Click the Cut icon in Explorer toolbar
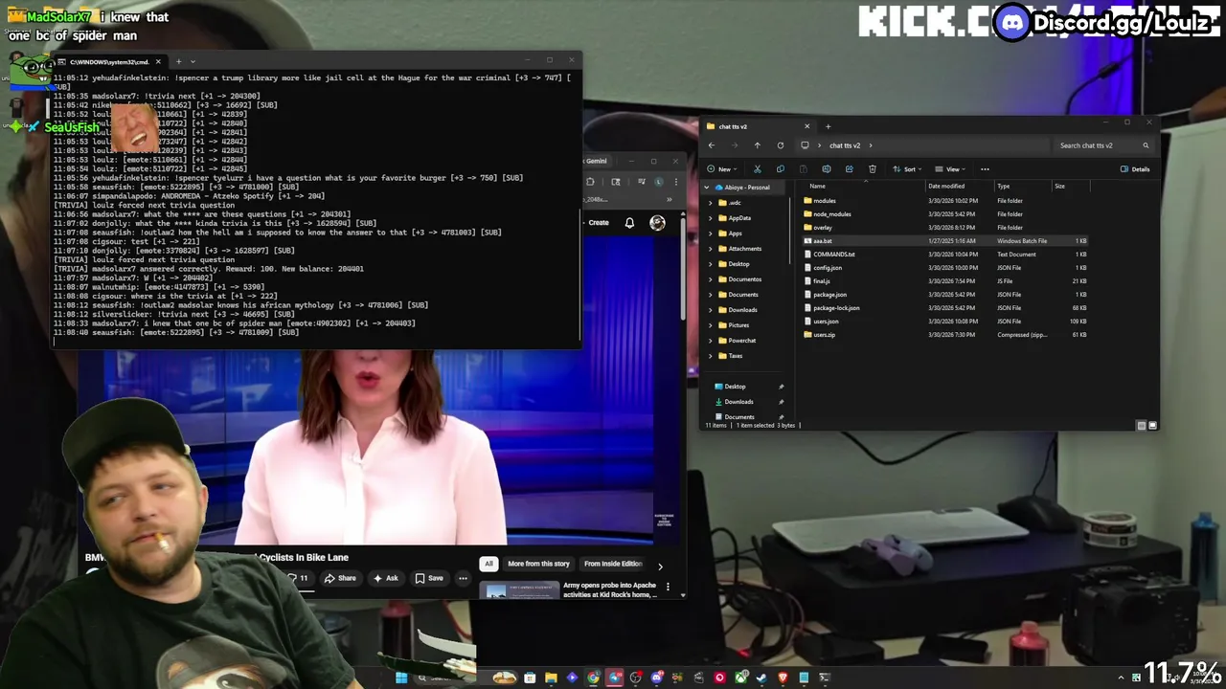1226x689 pixels. coord(758,169)
